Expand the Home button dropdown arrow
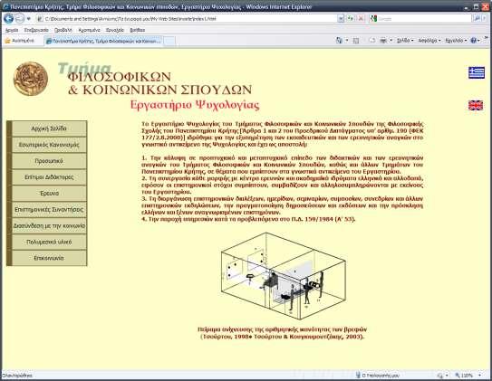Screen dimensions: 492x381 (347, 41)
